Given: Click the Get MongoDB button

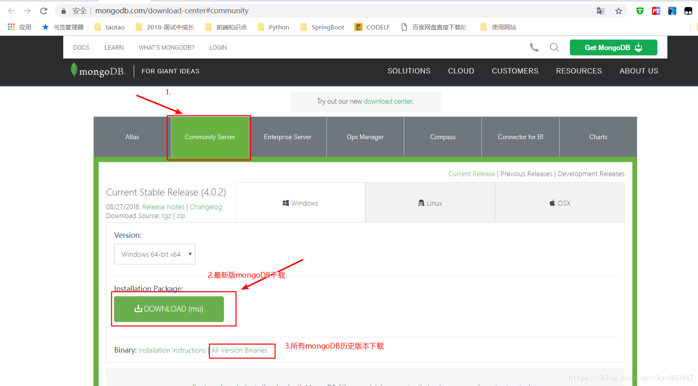Looking at the screenshot, I should (x=613, y=48).
